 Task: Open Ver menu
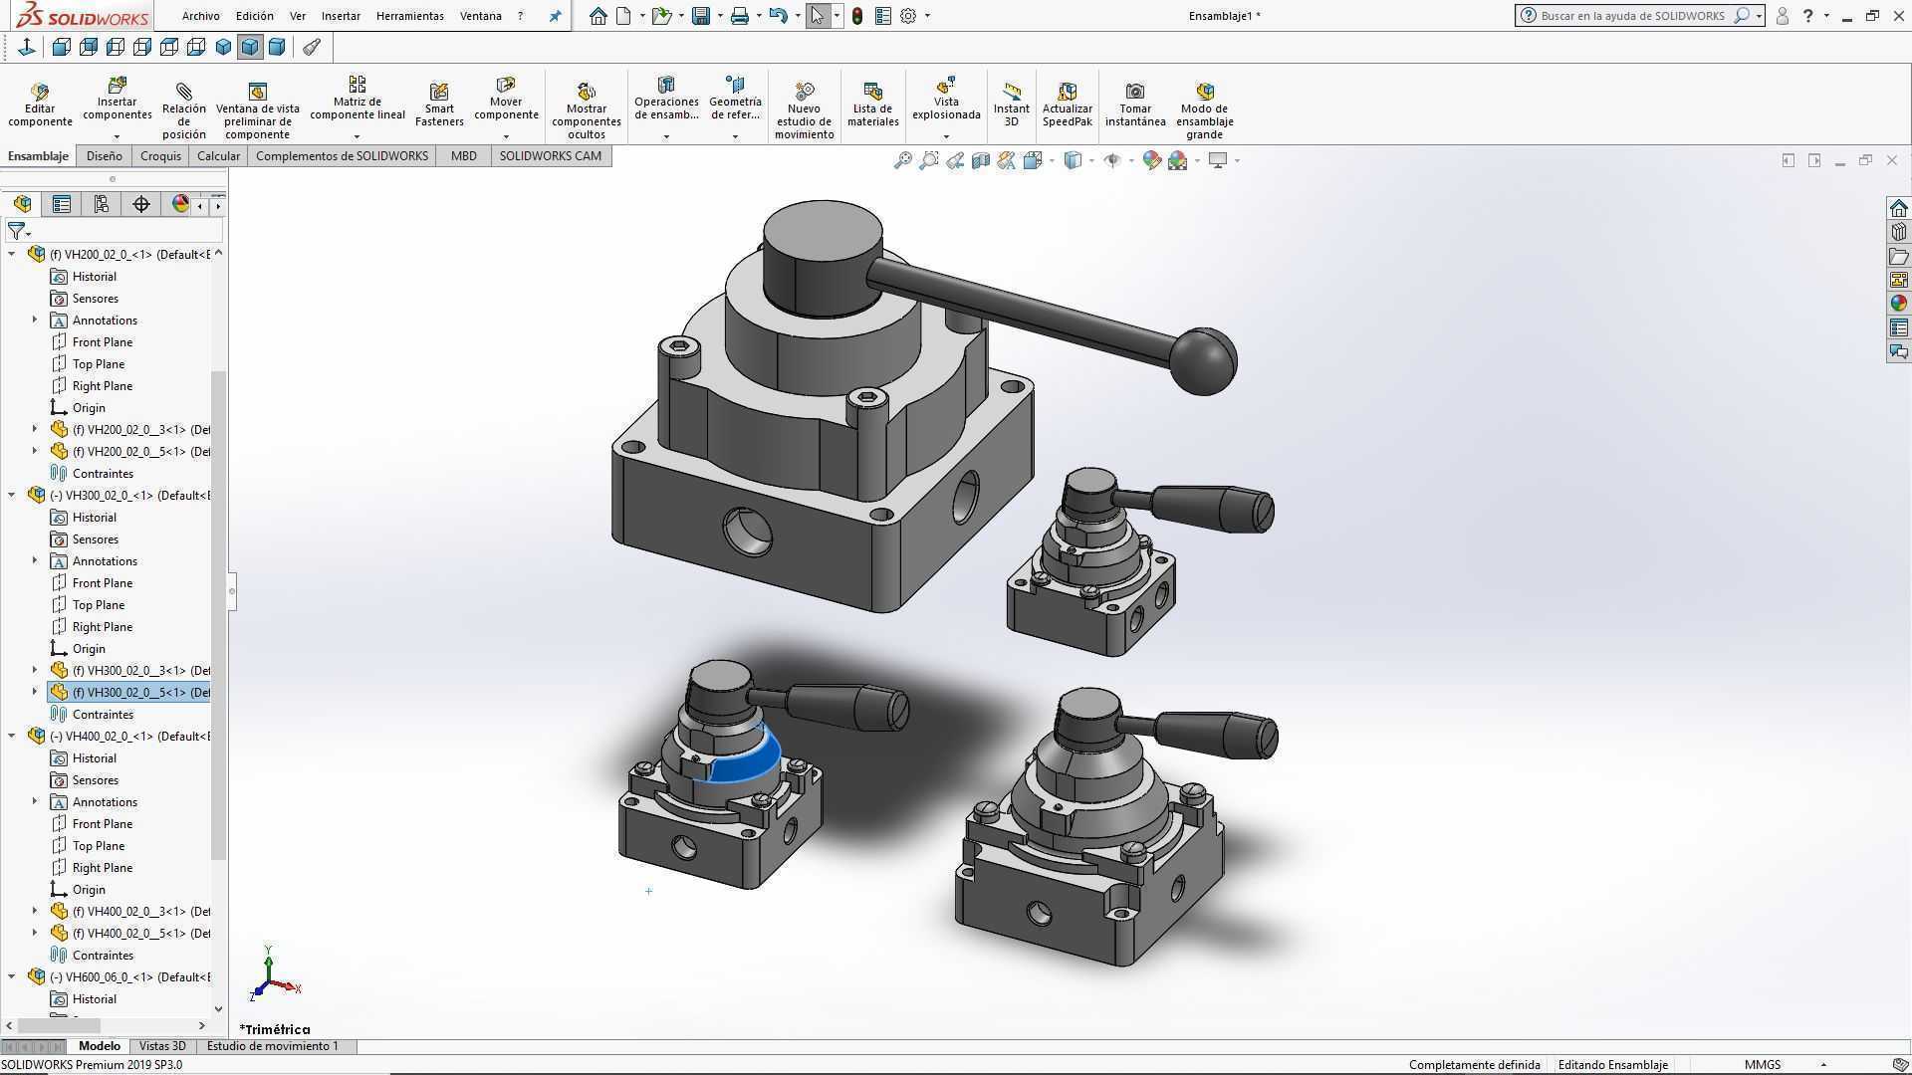[298, 16]
